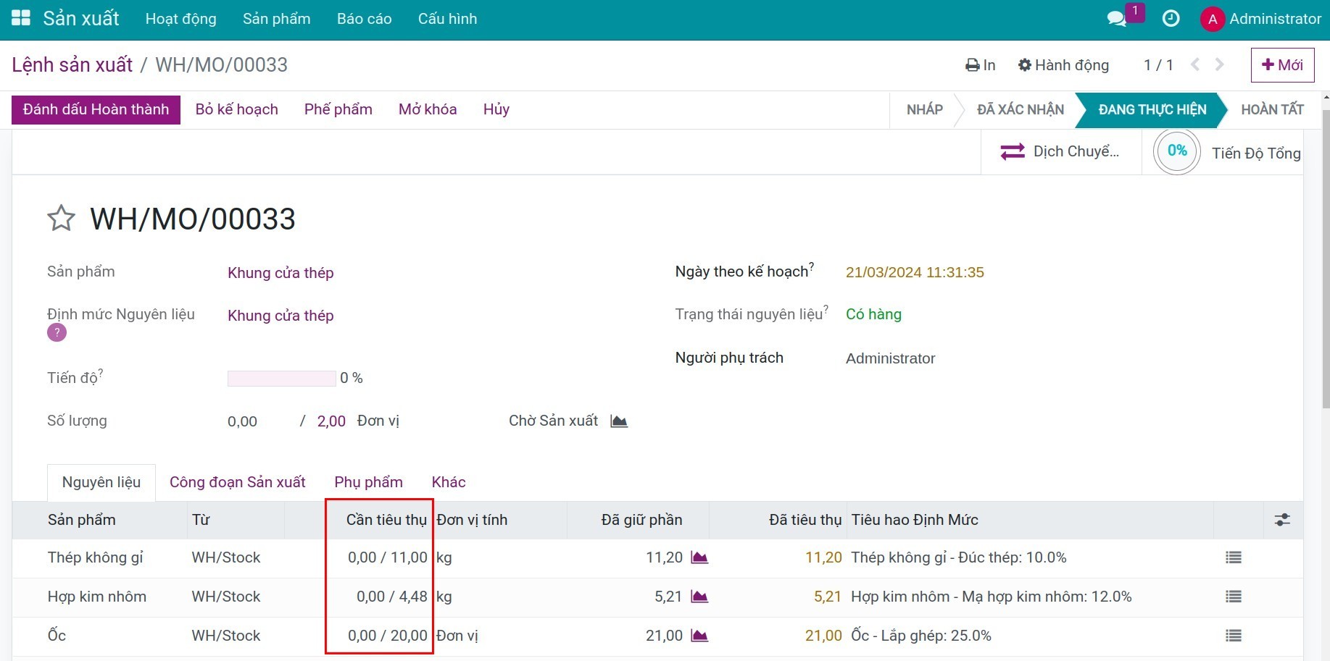
Task: Open details list icon for Thép không gỉ
Action: 1234,557
